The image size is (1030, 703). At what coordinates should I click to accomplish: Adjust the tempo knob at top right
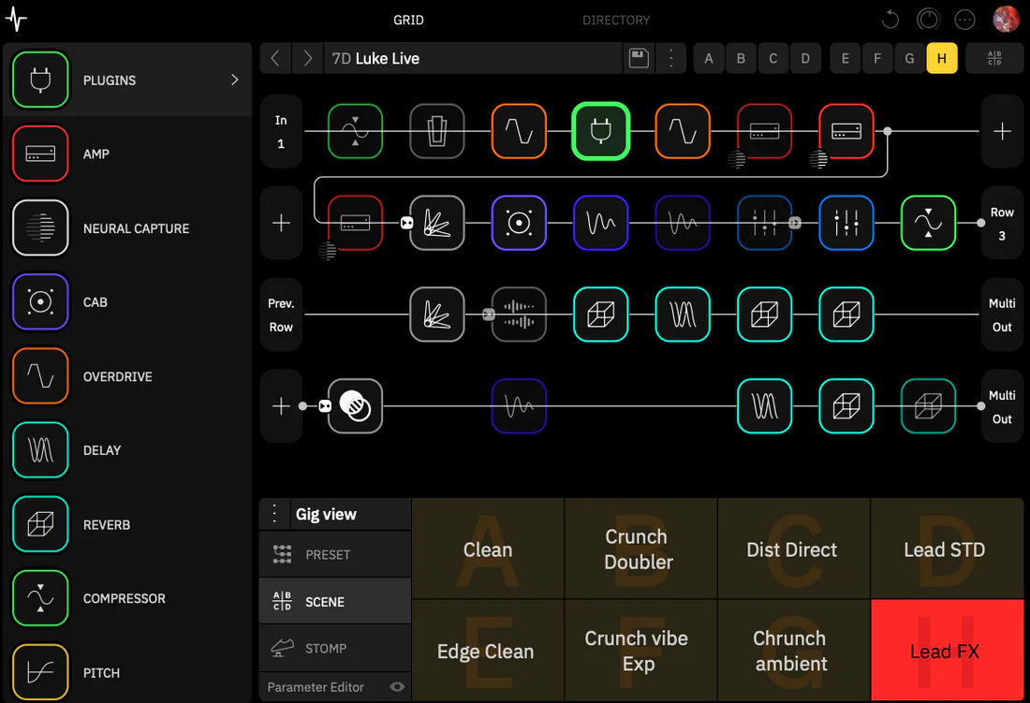[927, 19]
